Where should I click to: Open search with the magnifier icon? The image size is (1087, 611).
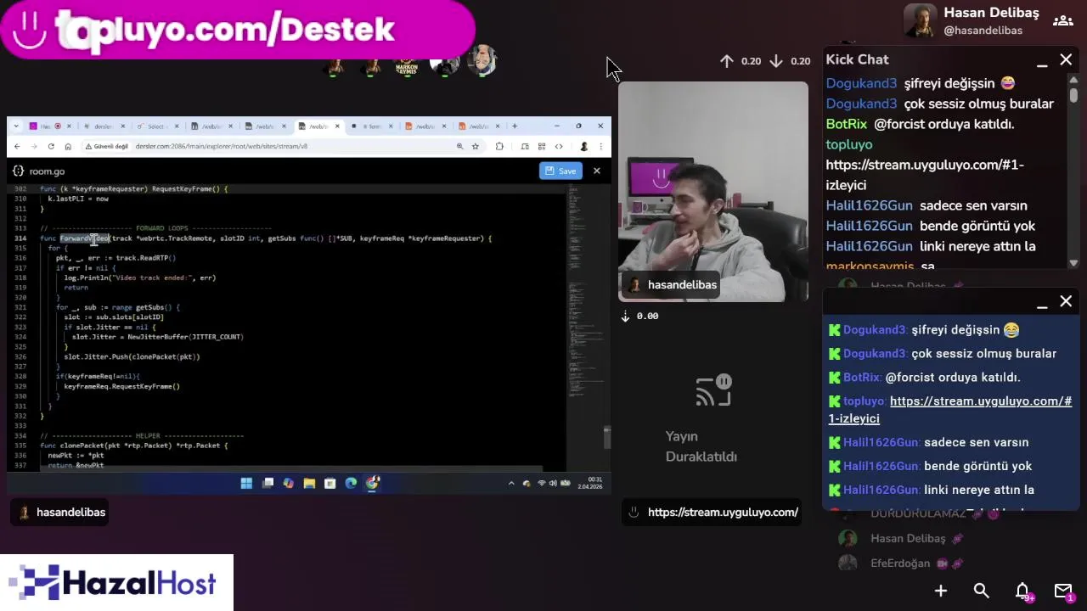[982, 591]
